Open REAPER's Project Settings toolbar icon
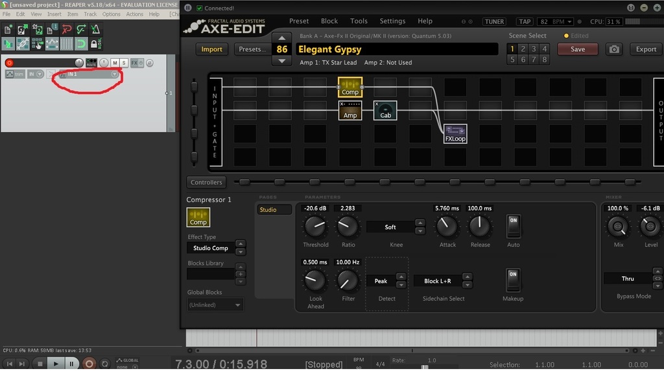Screen dimensions: 664x371 tap(52, 29)
